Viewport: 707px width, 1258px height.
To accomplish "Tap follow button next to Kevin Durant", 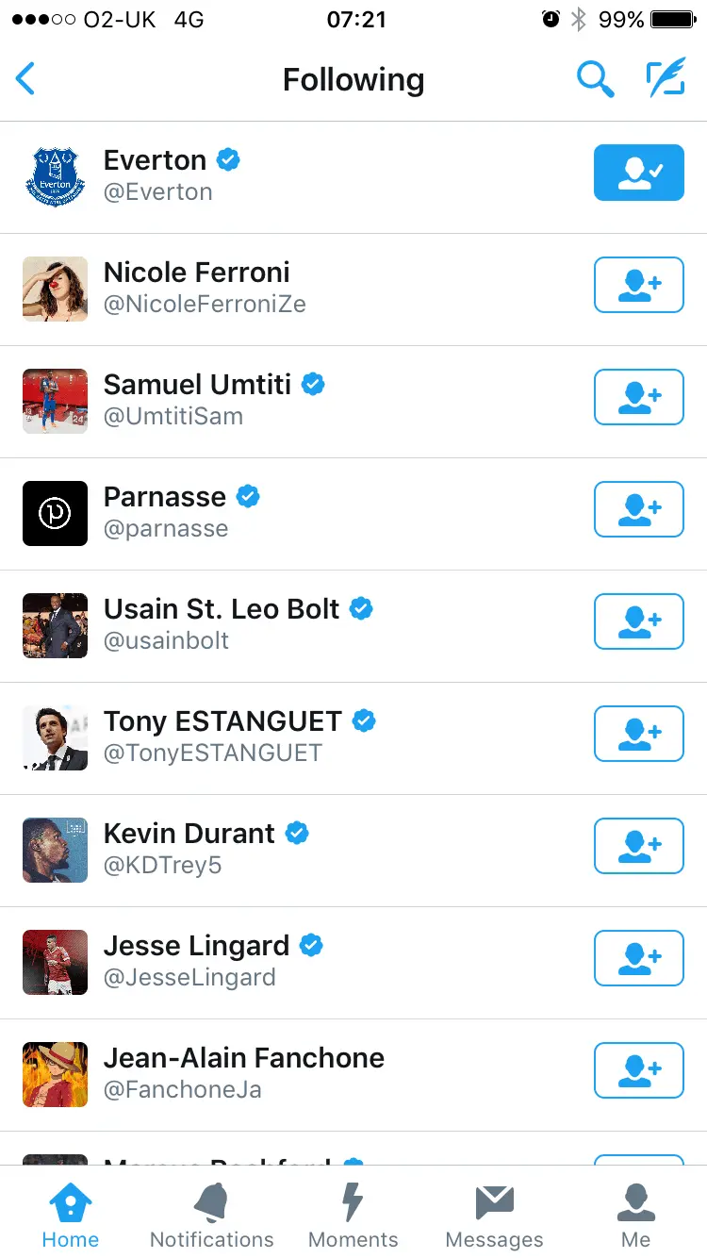I will click(638, 846).
